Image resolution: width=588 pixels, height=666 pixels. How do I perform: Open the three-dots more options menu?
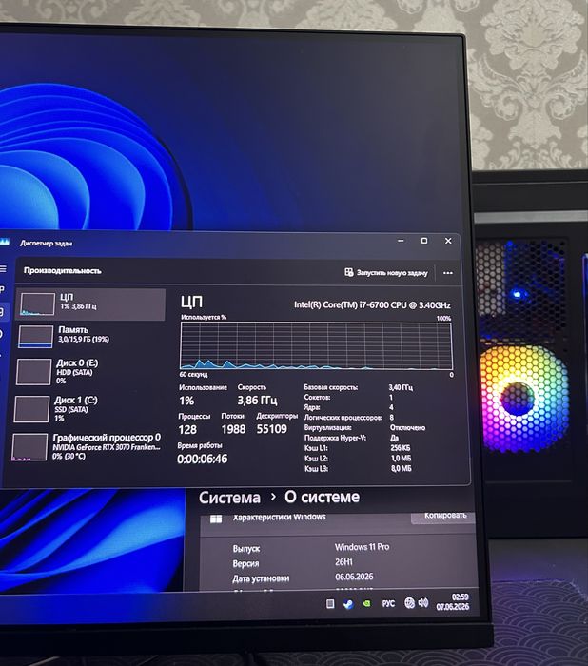click(x=448, y=273)
